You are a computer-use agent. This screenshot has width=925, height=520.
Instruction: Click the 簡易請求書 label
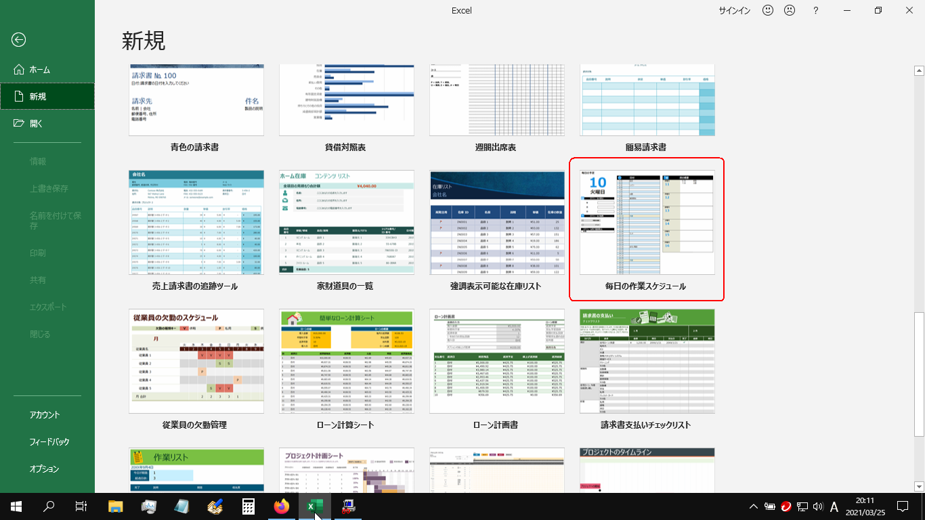(x=646, y=147)
